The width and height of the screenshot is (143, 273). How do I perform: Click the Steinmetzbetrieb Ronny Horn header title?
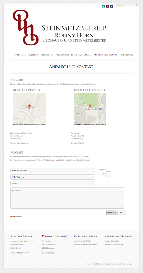(74, 33)
